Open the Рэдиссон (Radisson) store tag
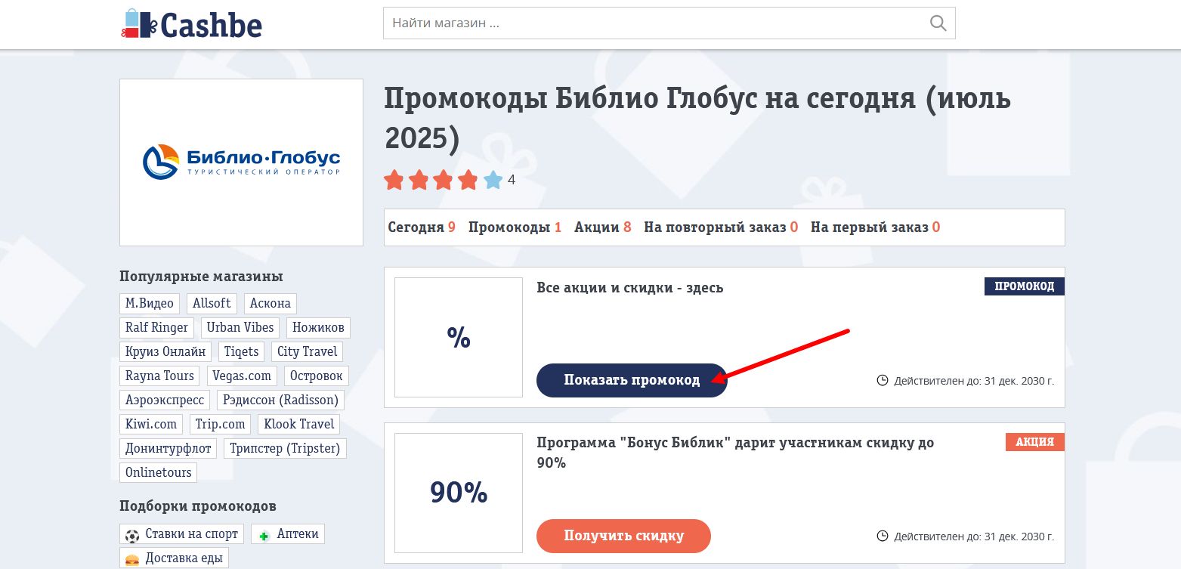This screenshot has height=569, width=1181. click(281, 400)
